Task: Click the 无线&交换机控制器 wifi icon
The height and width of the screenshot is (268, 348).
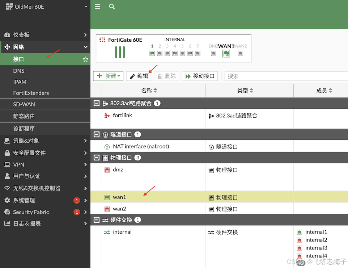Action: click(x=7, y=188)
